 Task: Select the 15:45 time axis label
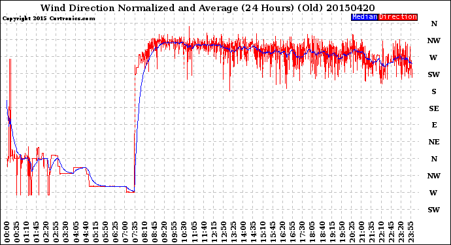273,232
